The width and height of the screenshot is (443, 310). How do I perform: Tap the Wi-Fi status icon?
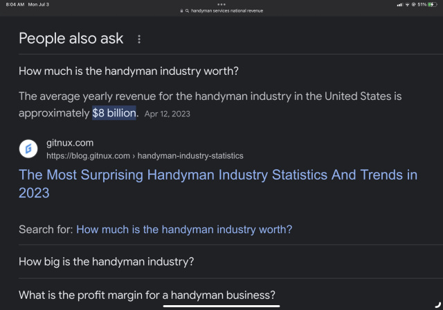tap(407, 5)
